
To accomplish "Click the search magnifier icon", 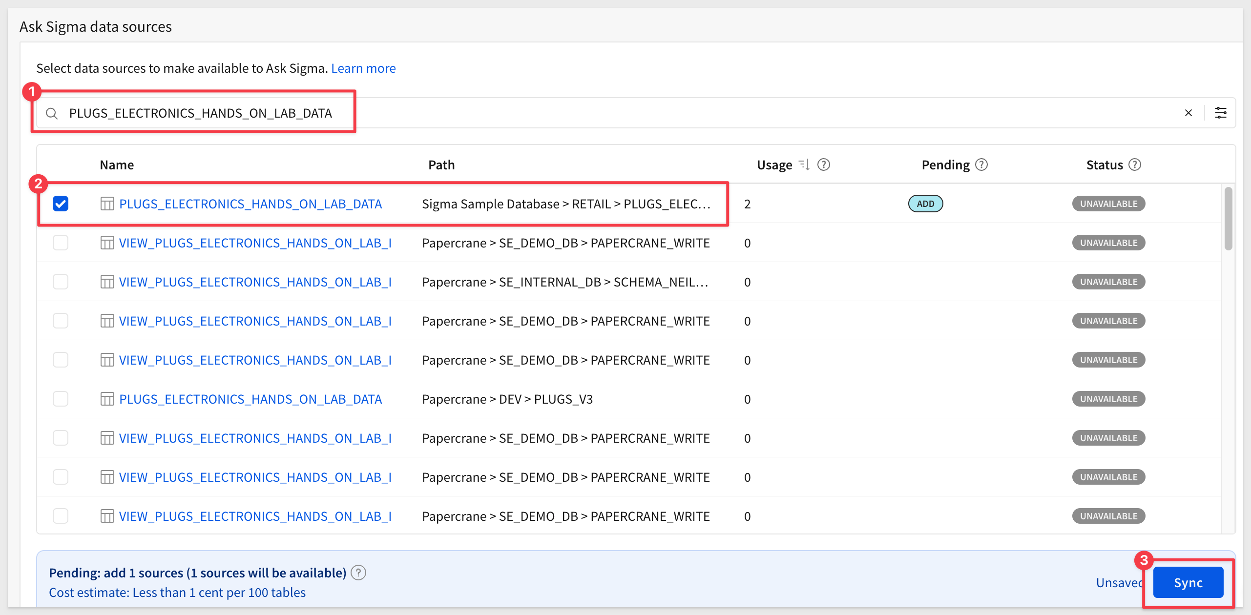I will 52,113.
